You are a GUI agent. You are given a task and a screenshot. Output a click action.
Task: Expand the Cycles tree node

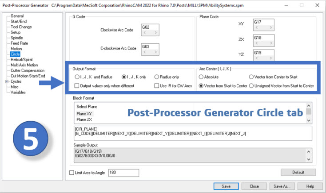[7, 81]
